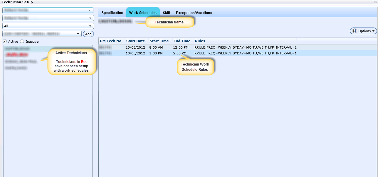Viewport: 378px width, 177px height.
Task: Click the Rules column header
Action: [200, 41]
